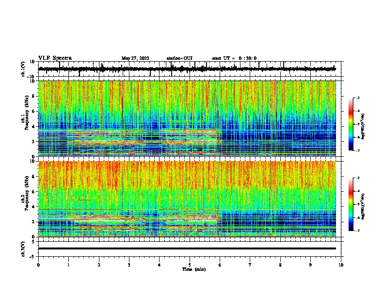Click the "VLF Spectra" plot title
Viewport: 384px width, 297px height.
pos(55,58)
